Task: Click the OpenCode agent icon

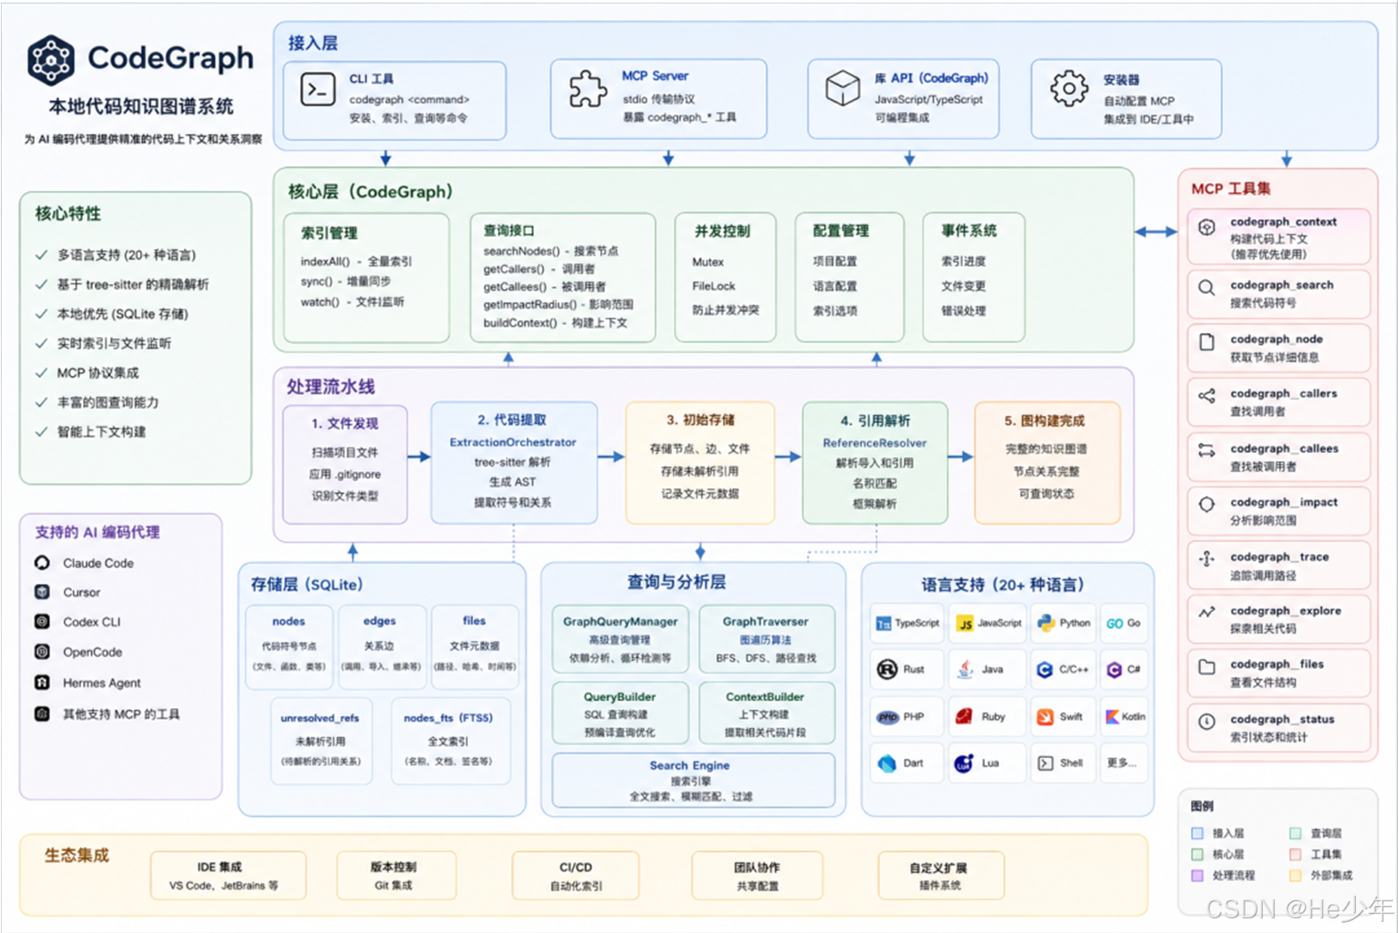Action: pos(41,651)
